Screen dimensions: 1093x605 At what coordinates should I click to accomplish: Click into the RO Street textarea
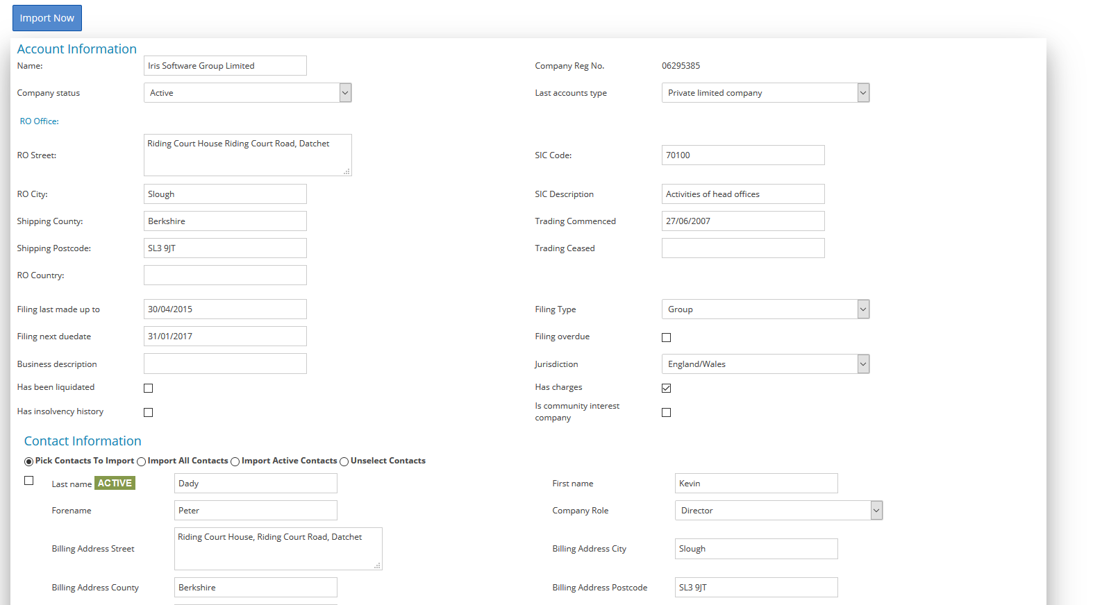coord(248,155)
